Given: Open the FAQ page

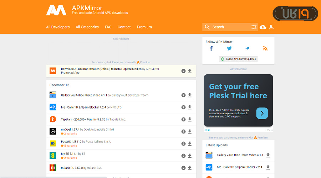Looking at the screenshot, I should point(108,27).
